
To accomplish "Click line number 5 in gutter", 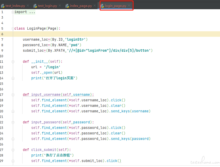I will [2, 29].
